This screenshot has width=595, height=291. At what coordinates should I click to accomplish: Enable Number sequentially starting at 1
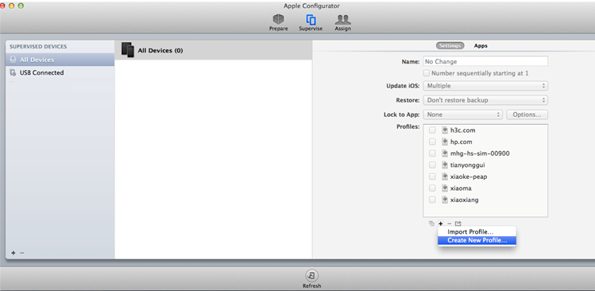point(427,73)
